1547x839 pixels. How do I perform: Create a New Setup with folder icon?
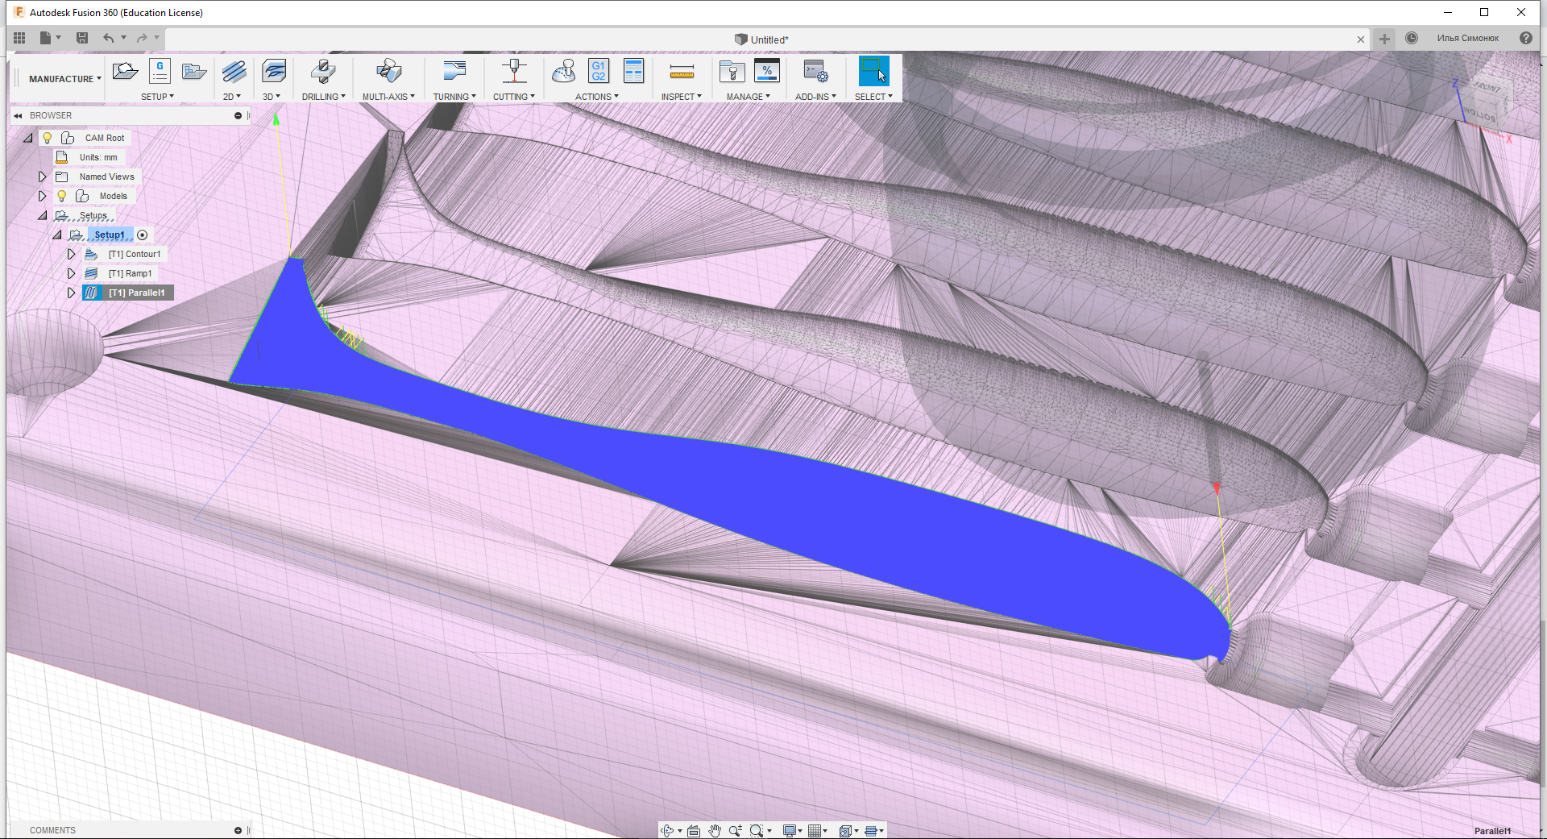click(x=125, y=71)
